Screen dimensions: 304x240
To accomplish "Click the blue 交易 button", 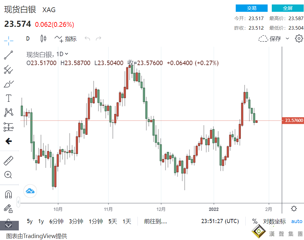I will pos(252,8).
